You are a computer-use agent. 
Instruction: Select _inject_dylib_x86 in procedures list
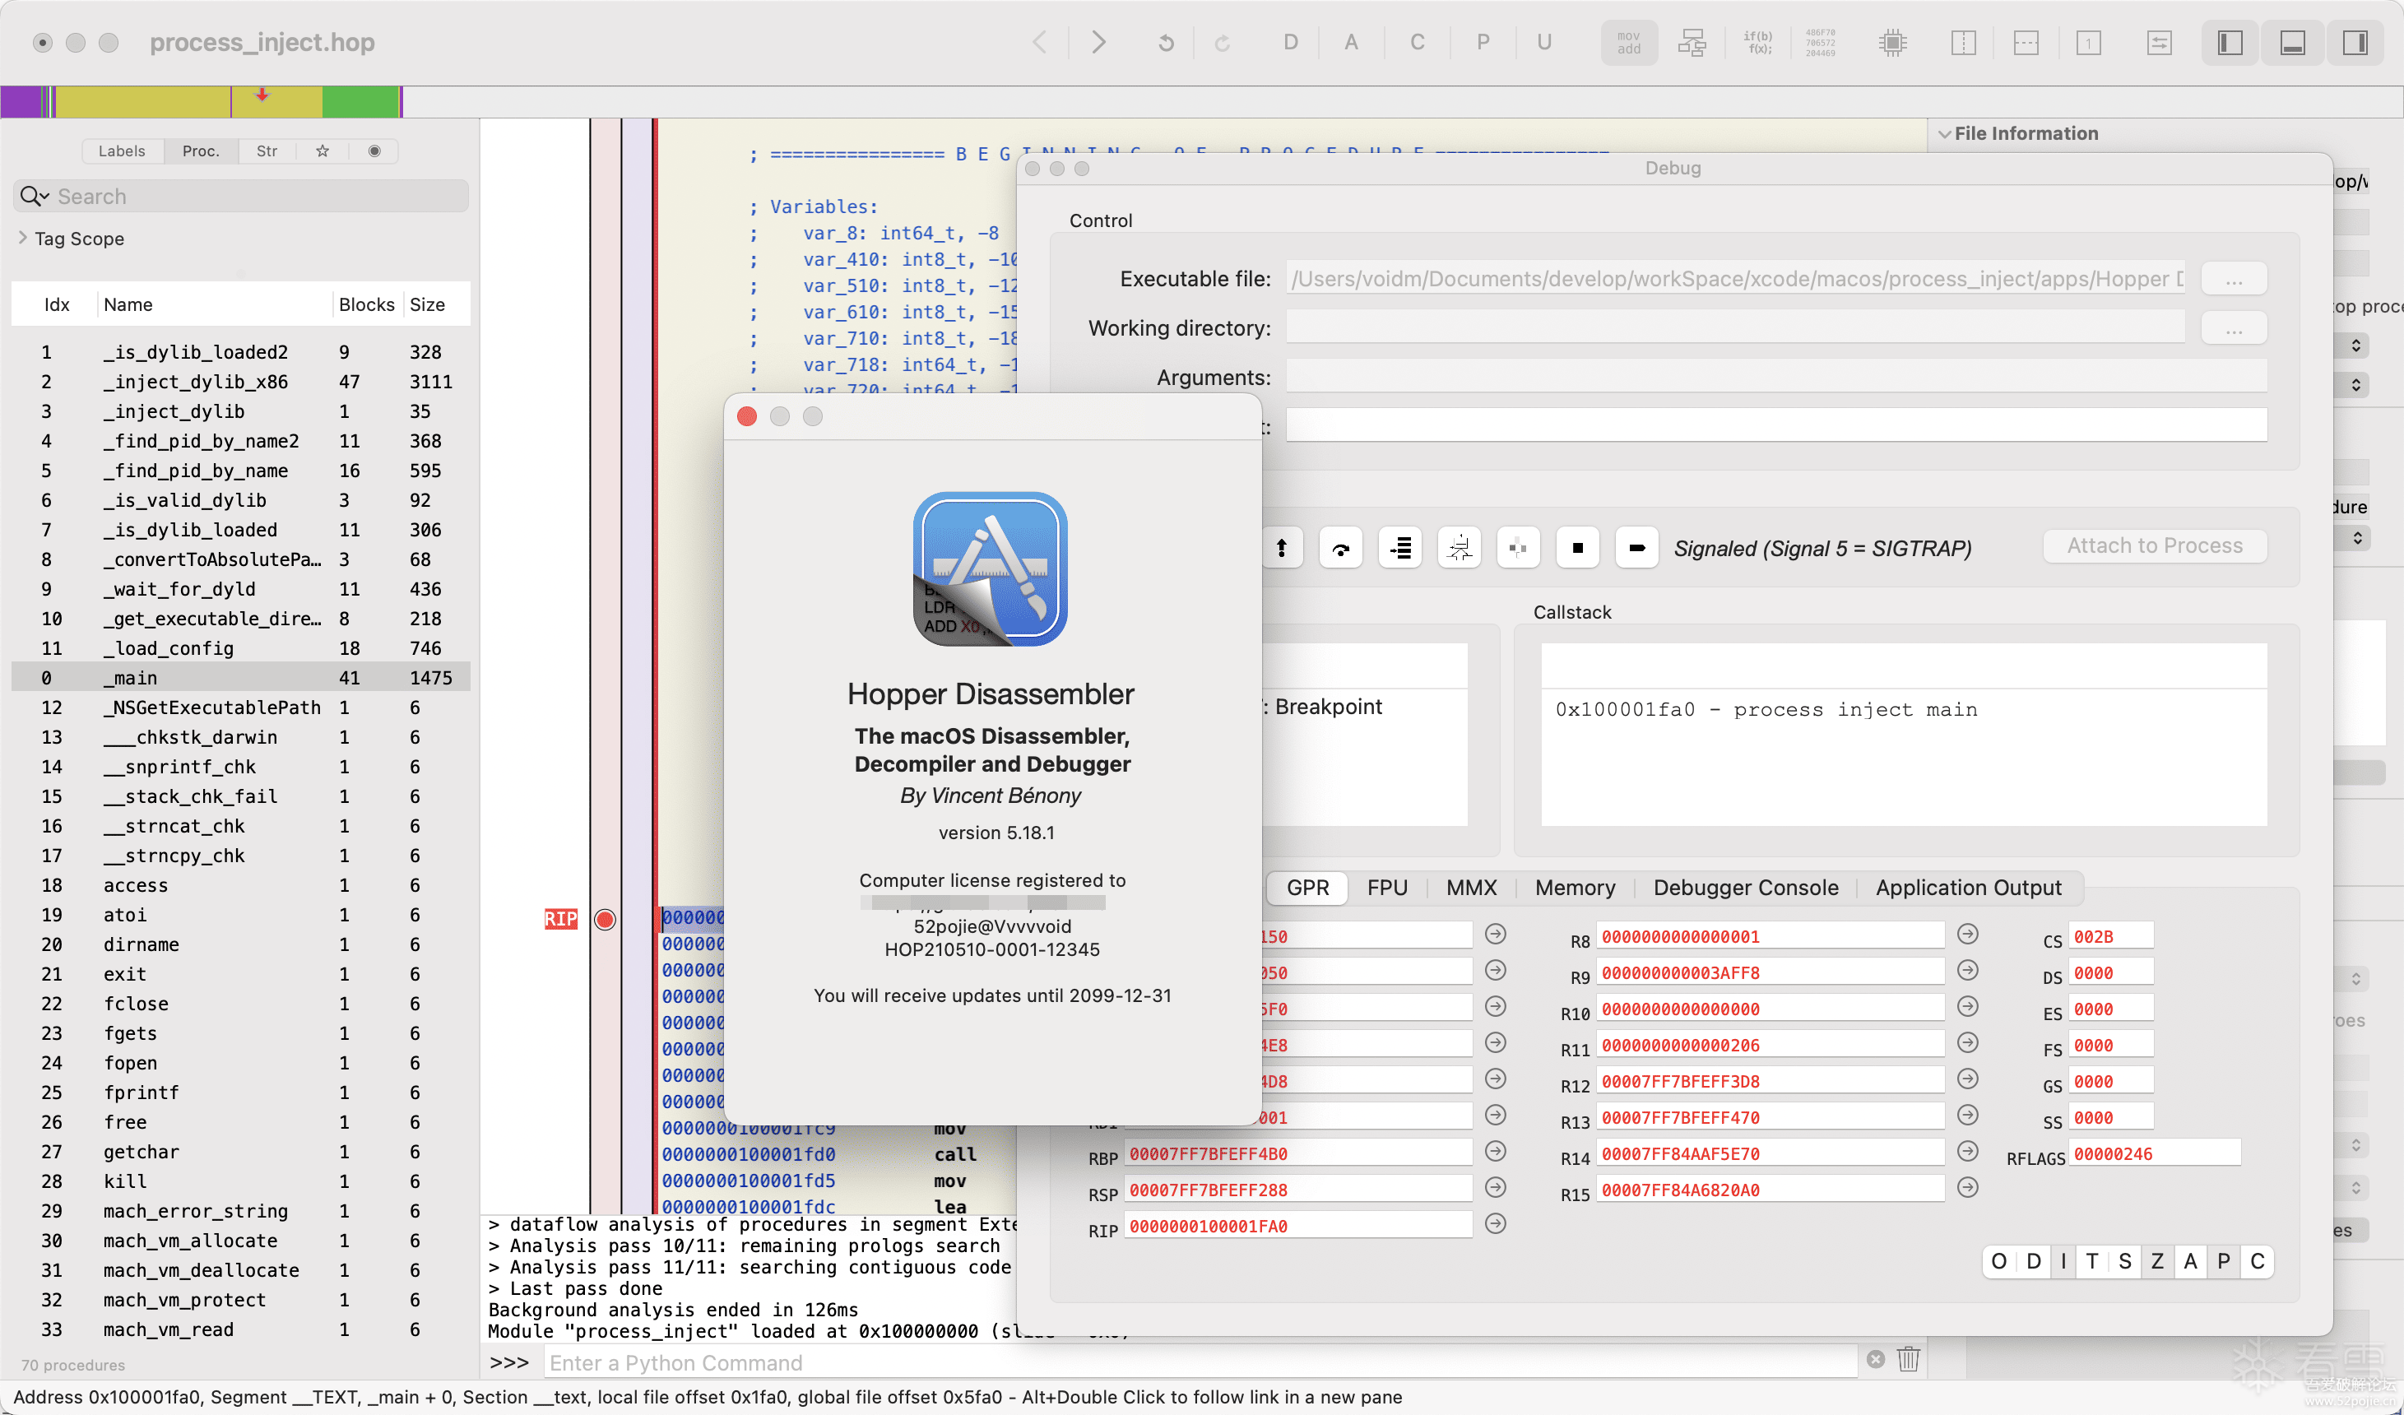tap(196, 382)
